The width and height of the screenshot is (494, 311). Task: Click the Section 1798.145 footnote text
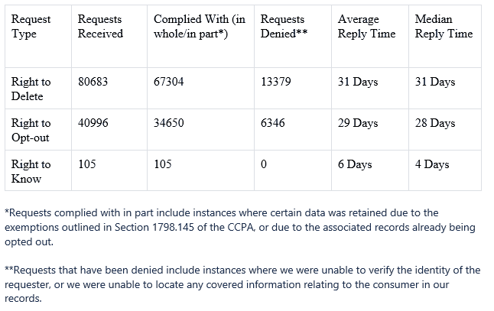pyautogui.click(x=154, y=227)
